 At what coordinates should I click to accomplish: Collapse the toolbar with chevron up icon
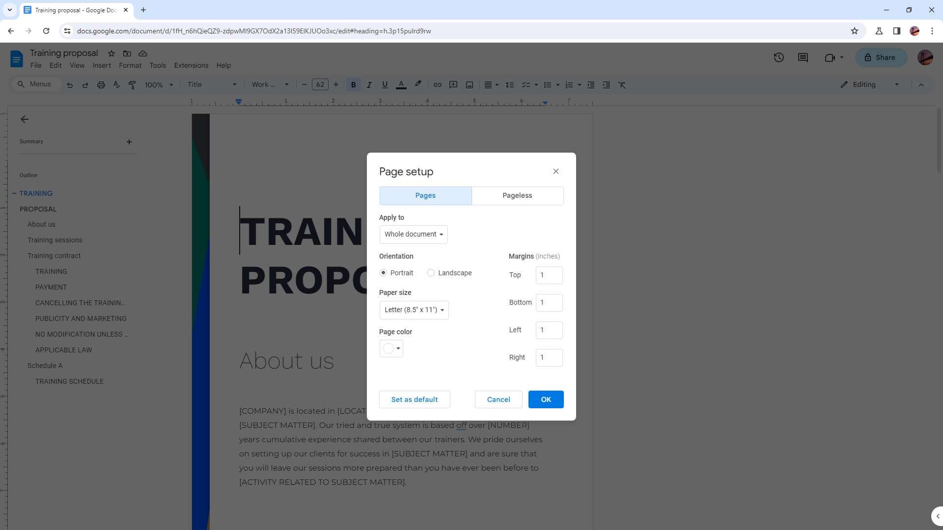(921, 85)
